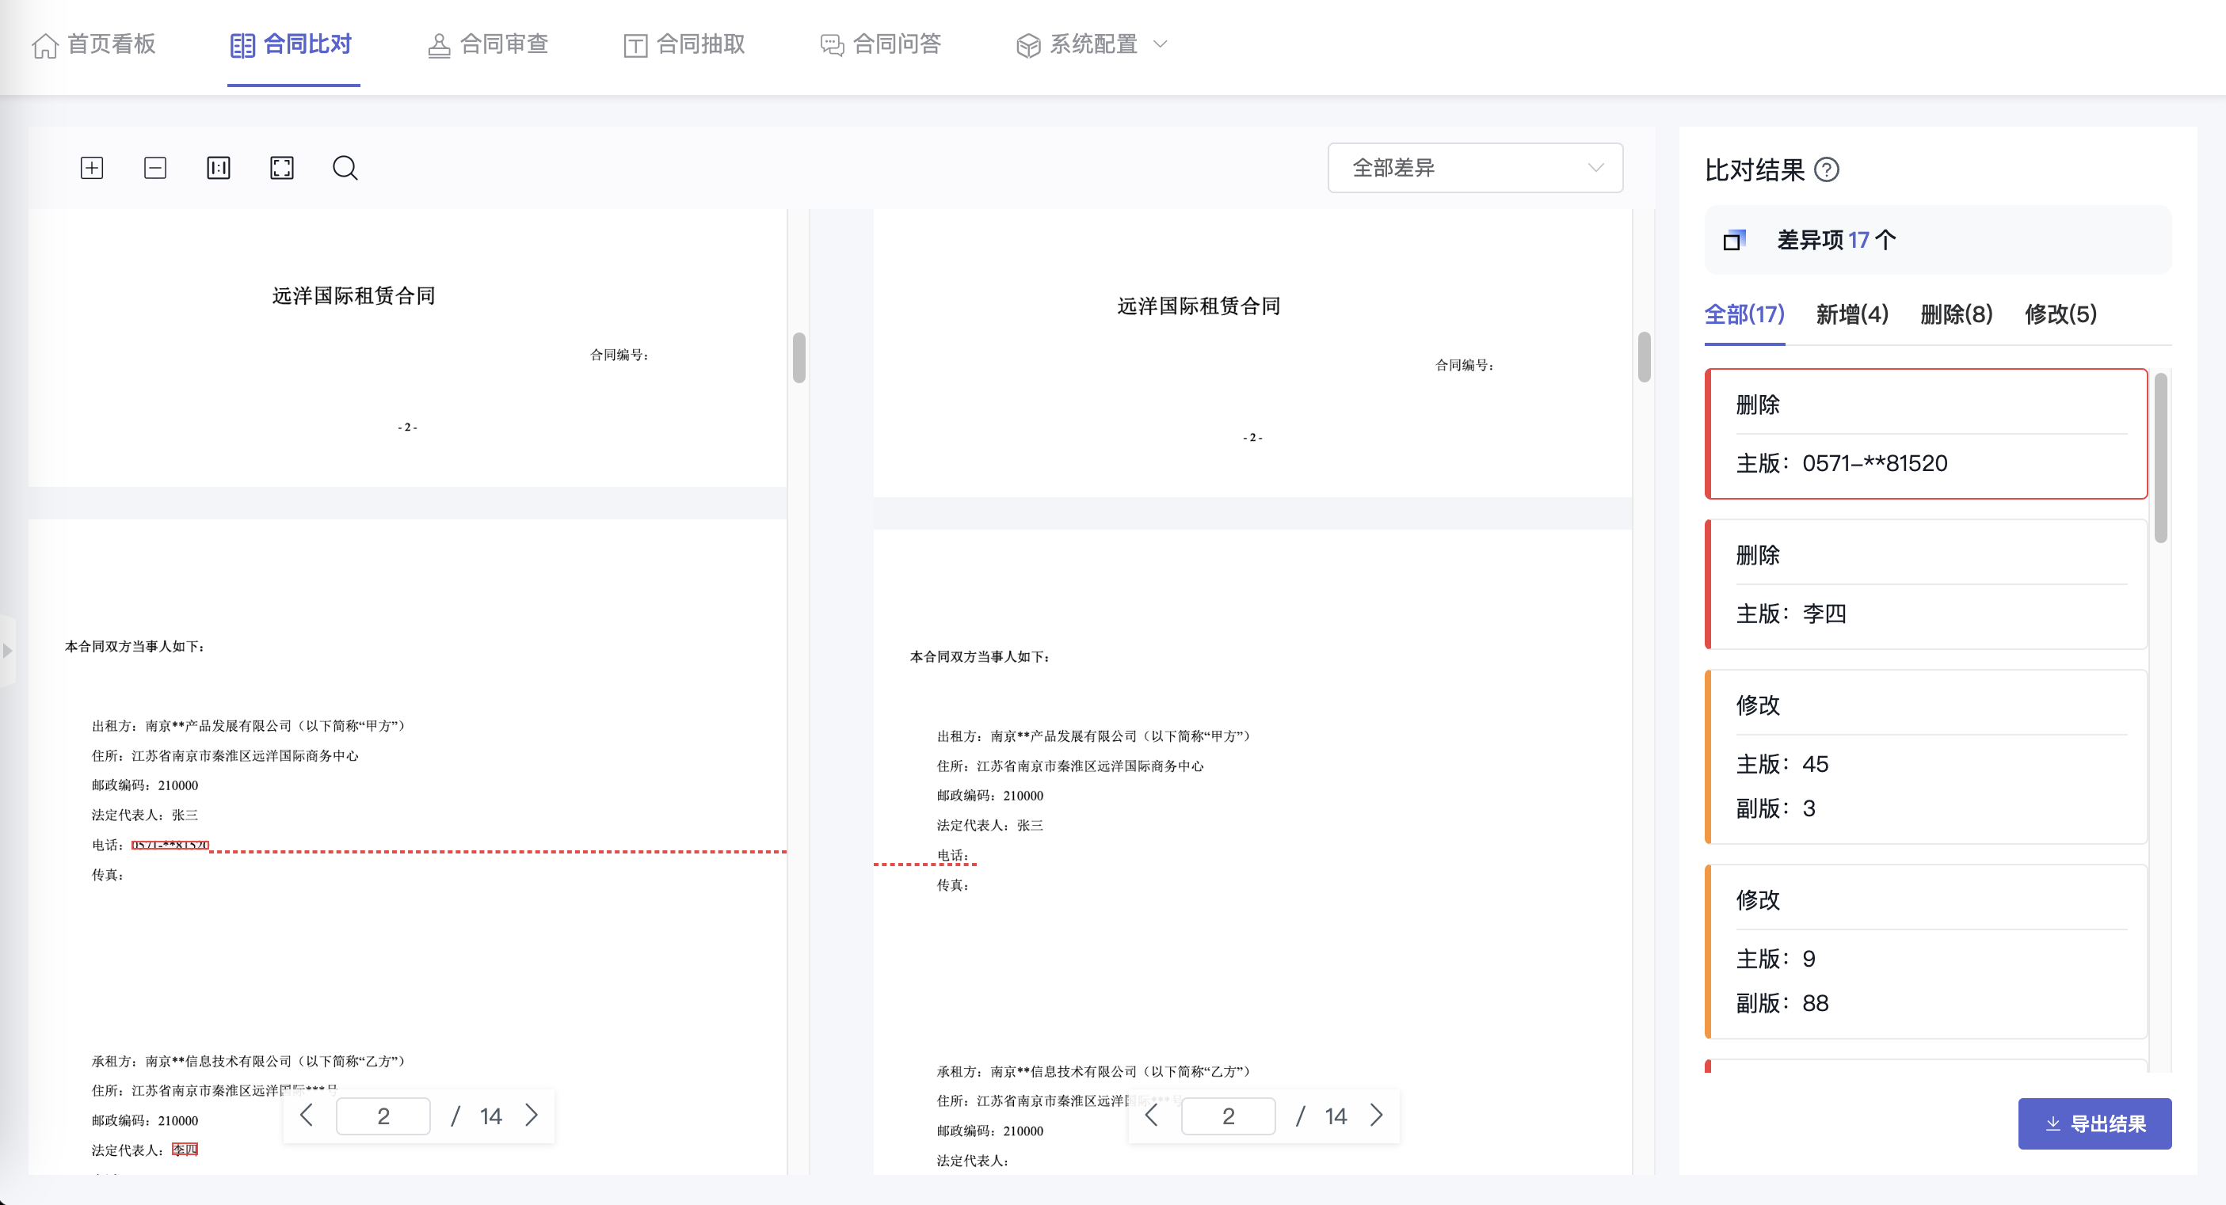
Task: Click the left page number input field
Action: point(383,1116)
